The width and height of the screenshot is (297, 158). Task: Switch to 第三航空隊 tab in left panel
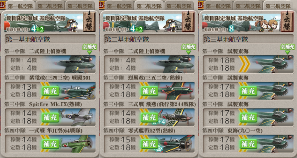[x=80, y=6]
